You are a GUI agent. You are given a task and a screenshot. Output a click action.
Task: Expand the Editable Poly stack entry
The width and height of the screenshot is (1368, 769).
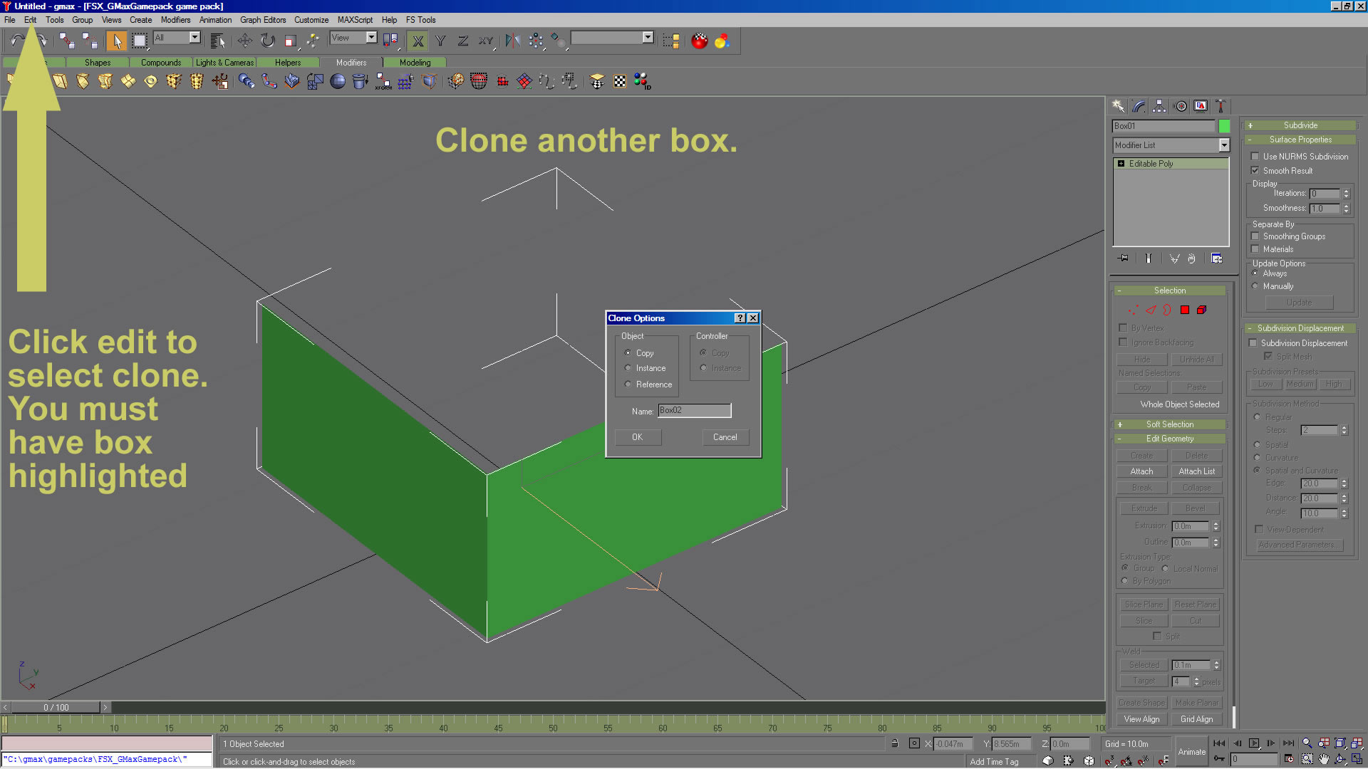pos(1121,164)
